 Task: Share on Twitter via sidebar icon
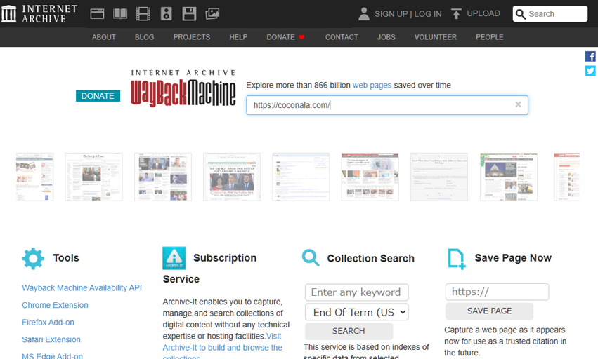590,71
